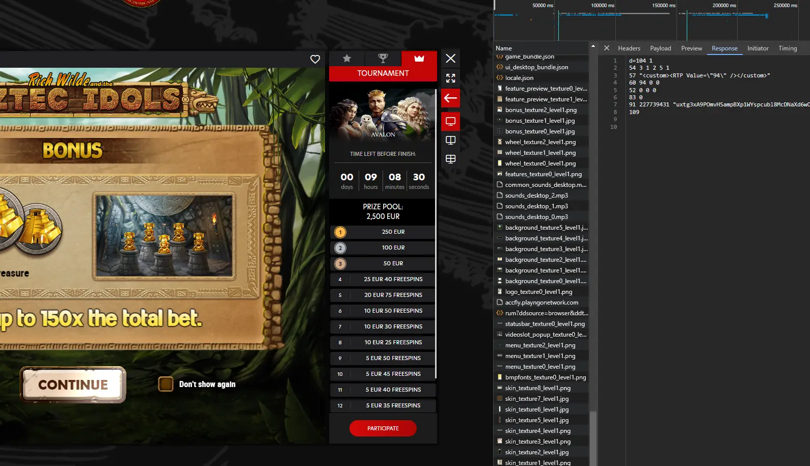Switch to the Timing tab
The image size is (810, 466).
(x=788, y=48)
